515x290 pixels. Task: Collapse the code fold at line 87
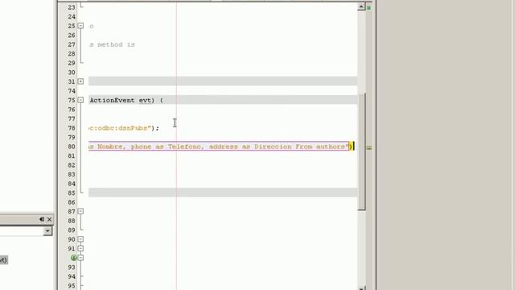(x=80, y=211)
